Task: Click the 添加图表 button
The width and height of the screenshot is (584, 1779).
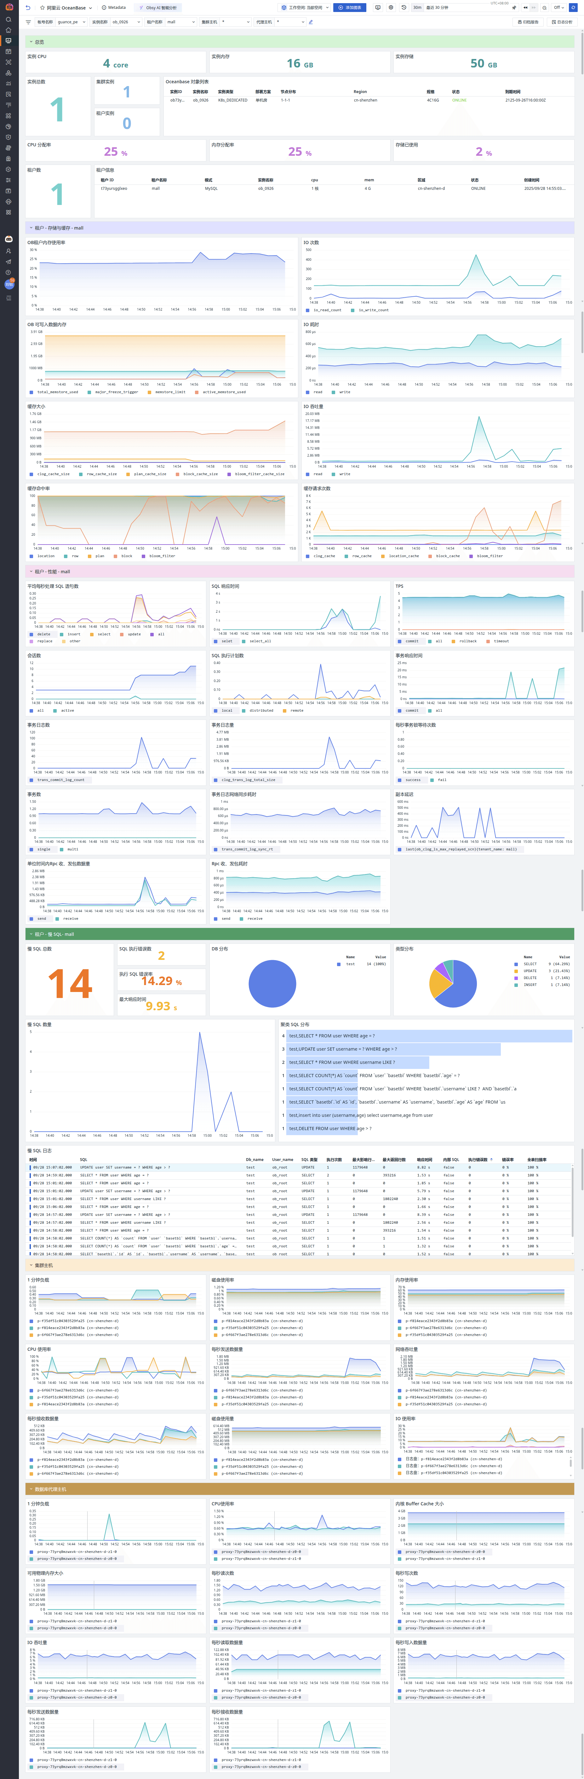Action: tap(350, 8)
